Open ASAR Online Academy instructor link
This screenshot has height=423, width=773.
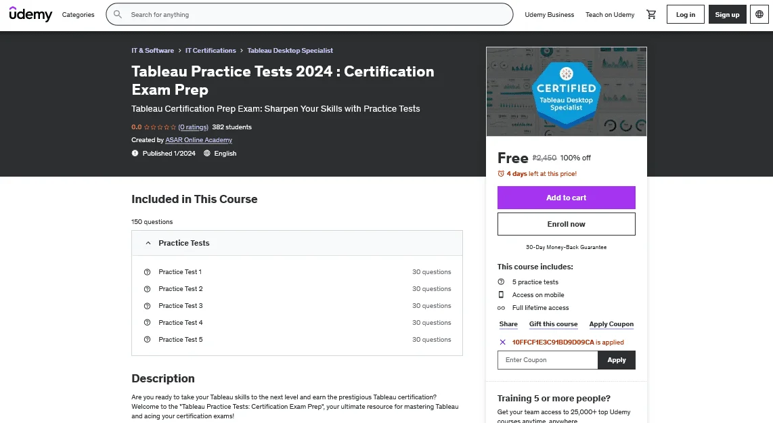[x=199, y=140]
